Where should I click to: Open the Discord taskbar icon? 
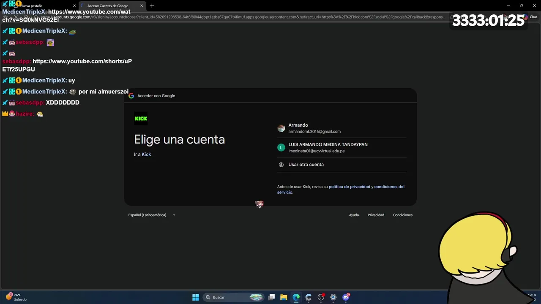(346, 297)
